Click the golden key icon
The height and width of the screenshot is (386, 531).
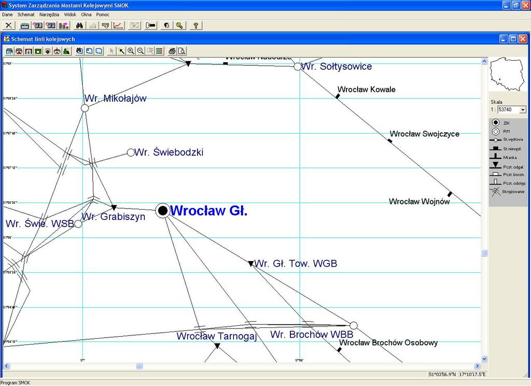[179, 25]
